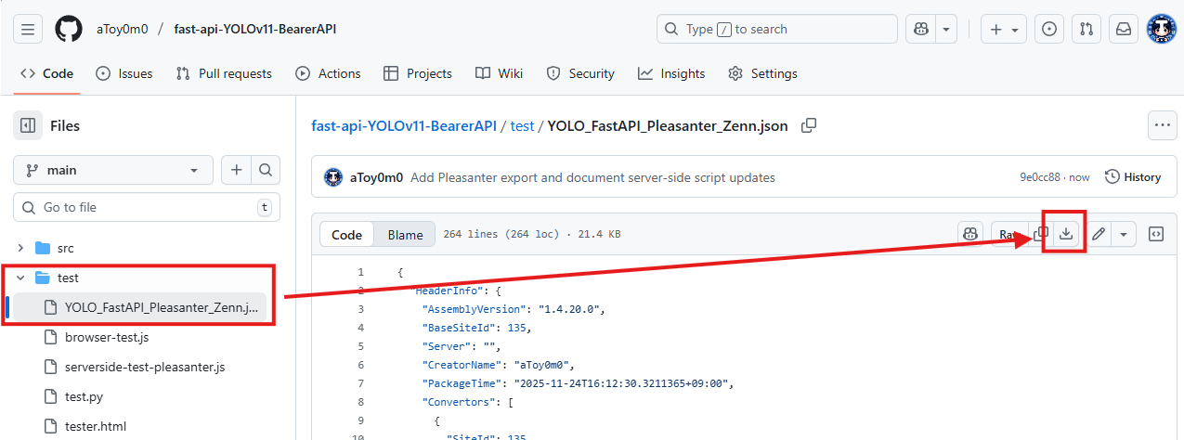1184x440 pixels.
Task: Open more edit options dropdown arrow
Action: click(1124, 235)
